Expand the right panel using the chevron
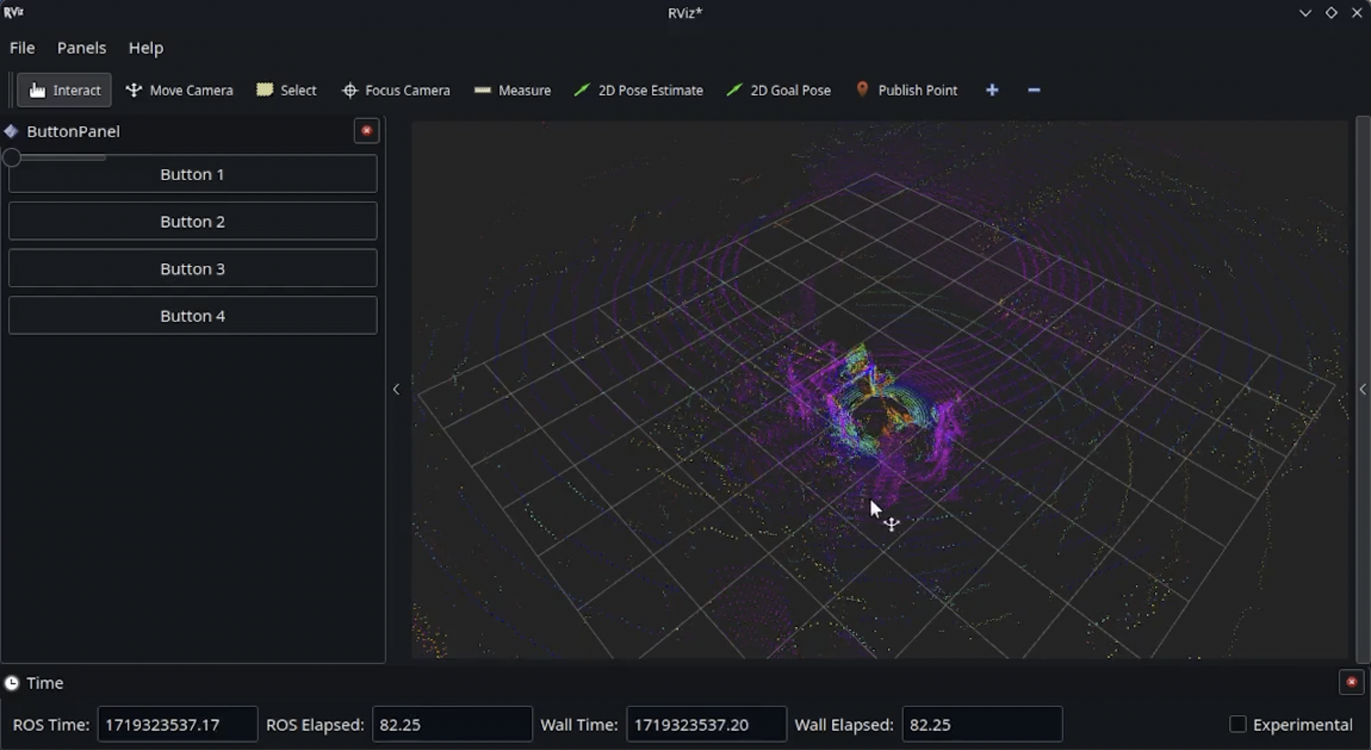1371x750 pixels. 1362,389
